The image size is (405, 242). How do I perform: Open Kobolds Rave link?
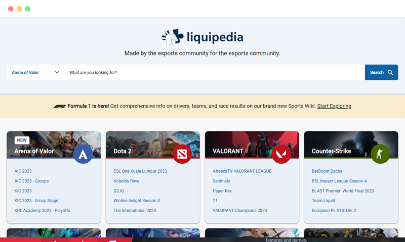126,181
